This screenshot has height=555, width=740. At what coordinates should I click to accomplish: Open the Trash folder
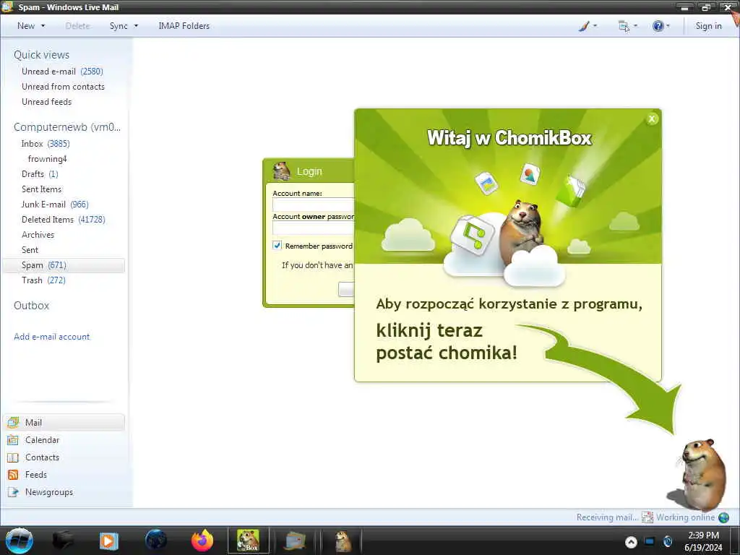(x=43, y=280)
